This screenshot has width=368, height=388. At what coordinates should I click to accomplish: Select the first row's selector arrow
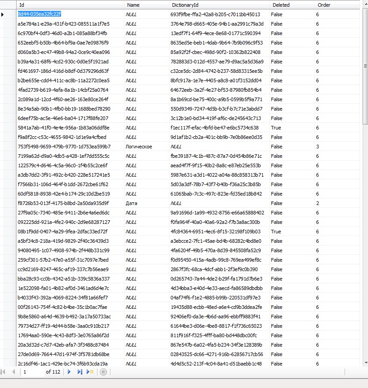pyautogui.click(x=3, y=14)
